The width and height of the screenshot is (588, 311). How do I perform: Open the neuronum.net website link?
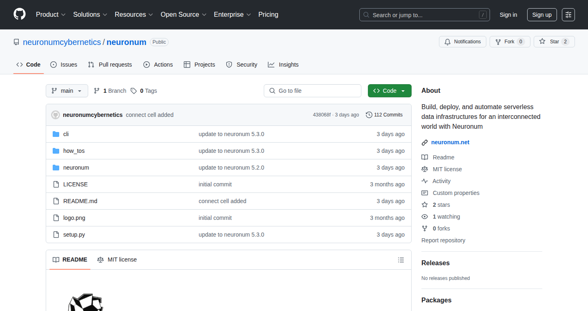pyautogui.click(x=450, y=142)
